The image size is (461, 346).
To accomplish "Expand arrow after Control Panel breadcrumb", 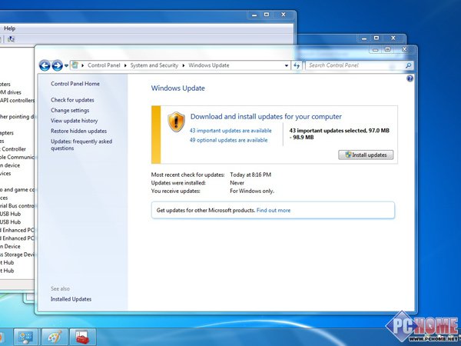I will pyautogui.click(x=125, y=65).
